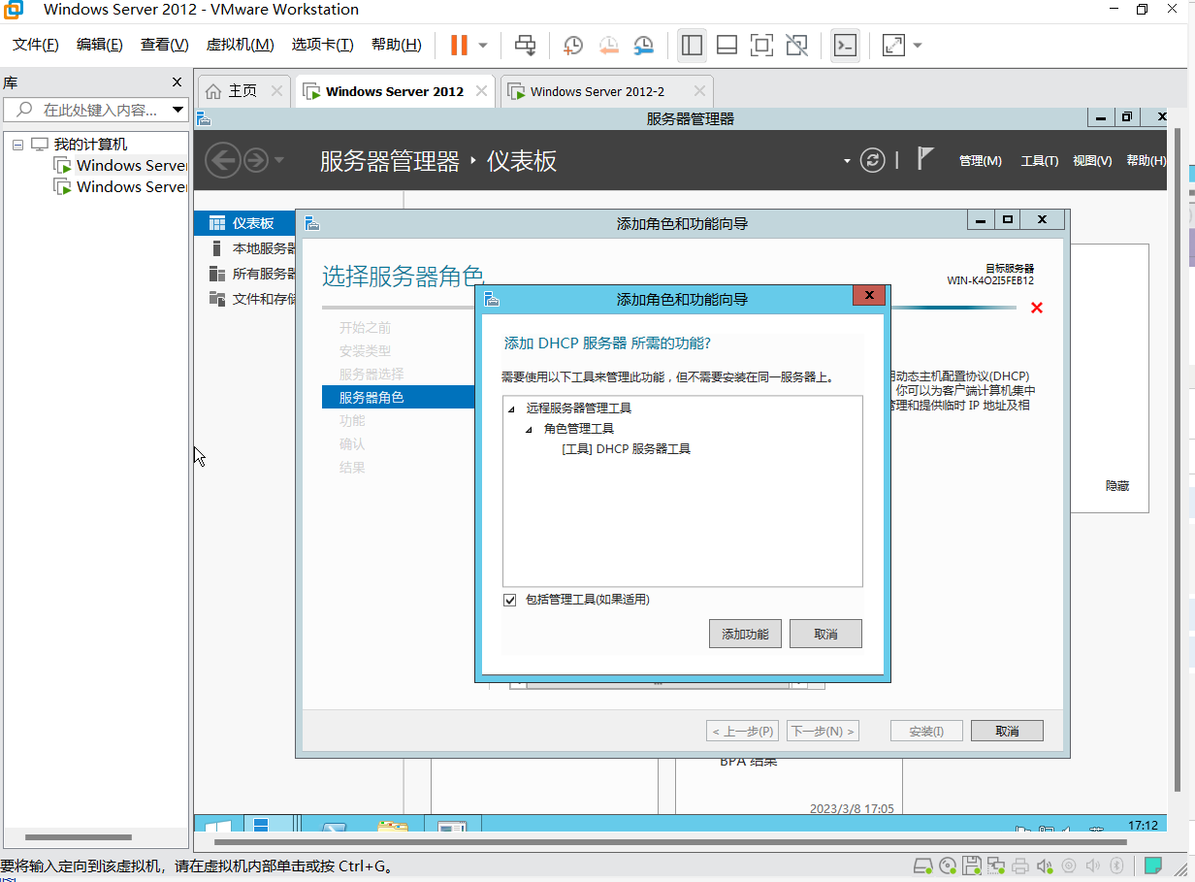Click the floppy drive status icon
The width and height of the screenshot is (1195, 882).
point(971,866)
